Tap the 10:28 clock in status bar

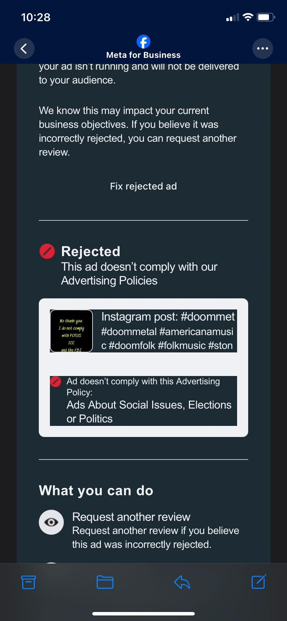pyautogui.click(x=36, y=17)
